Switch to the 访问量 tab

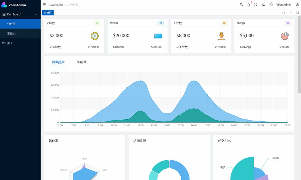(81, 62)
